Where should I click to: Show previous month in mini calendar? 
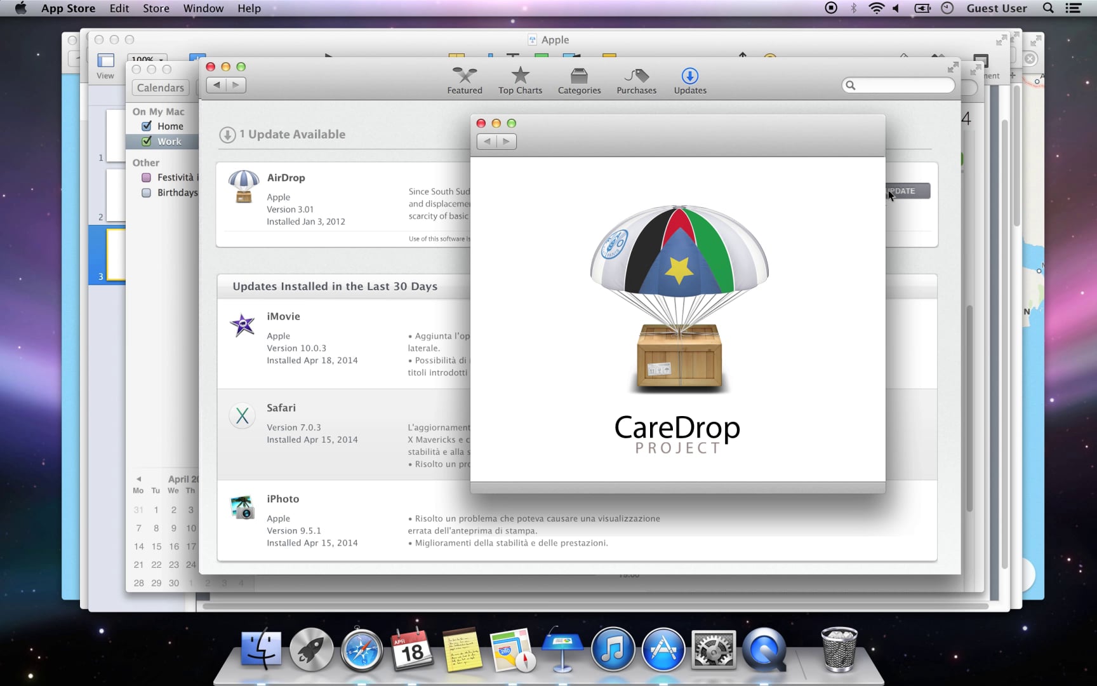point(138,479)
